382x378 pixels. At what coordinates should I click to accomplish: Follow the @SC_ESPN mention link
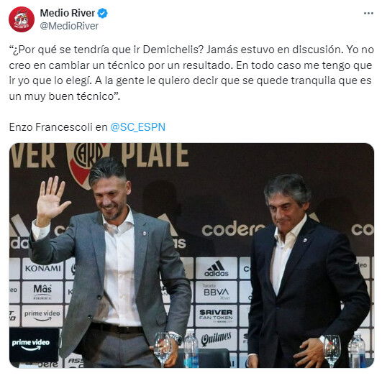[x=137, y=127]
